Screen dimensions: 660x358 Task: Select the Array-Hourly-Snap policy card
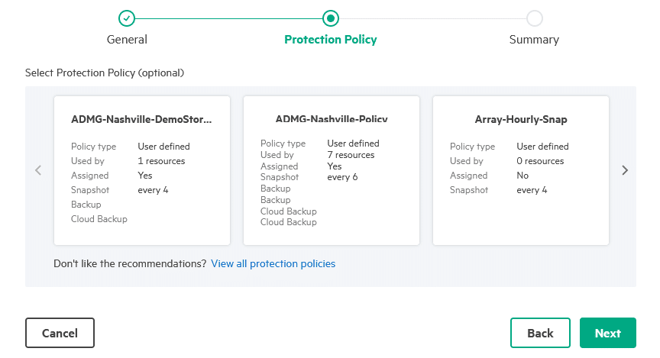point(521,170)
